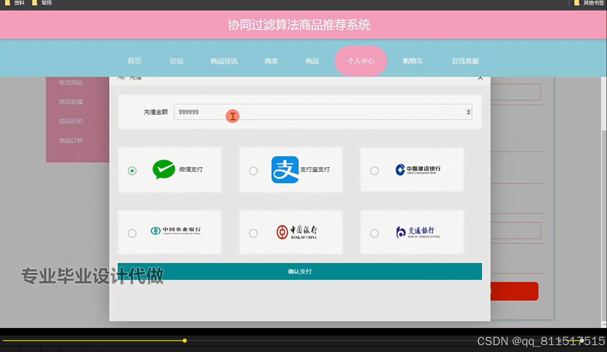Viewport: 607px width, 352px height.
Task: Select the 支付宝支付 payment radio button
Action: tap(253, 170)
